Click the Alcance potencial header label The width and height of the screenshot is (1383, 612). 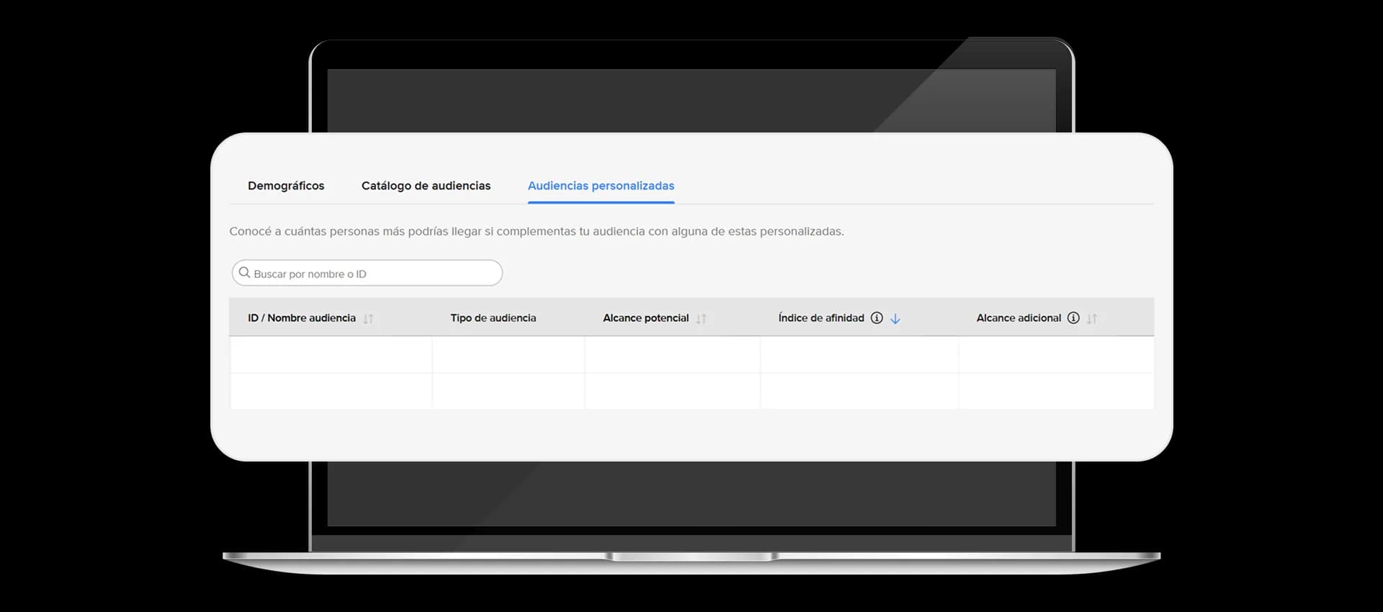click(x=645, y=318)
